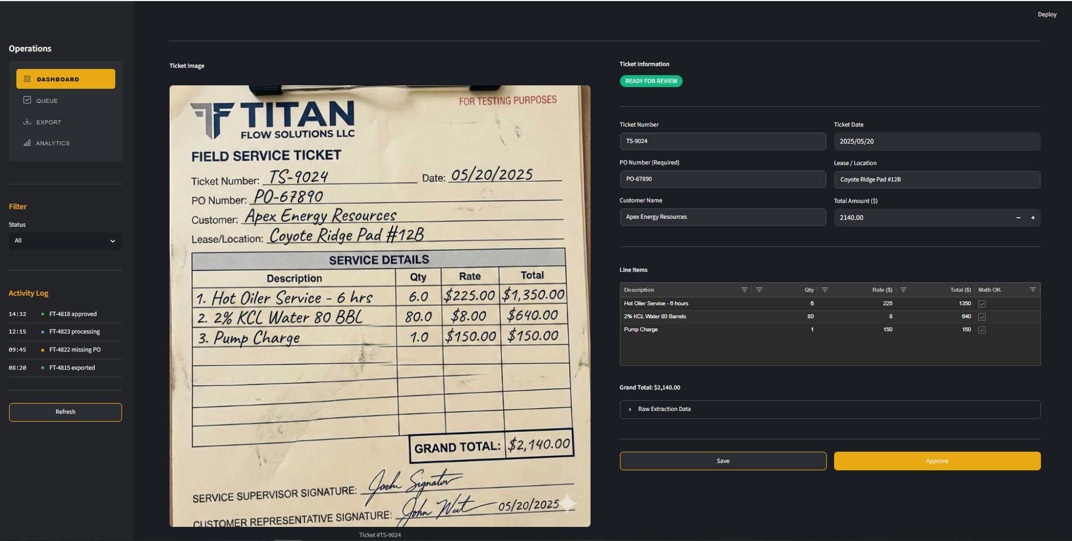Select the FT-4822 missing PO log entry
This screenshot has height=541, width=1072.
(x=75, y=350)
